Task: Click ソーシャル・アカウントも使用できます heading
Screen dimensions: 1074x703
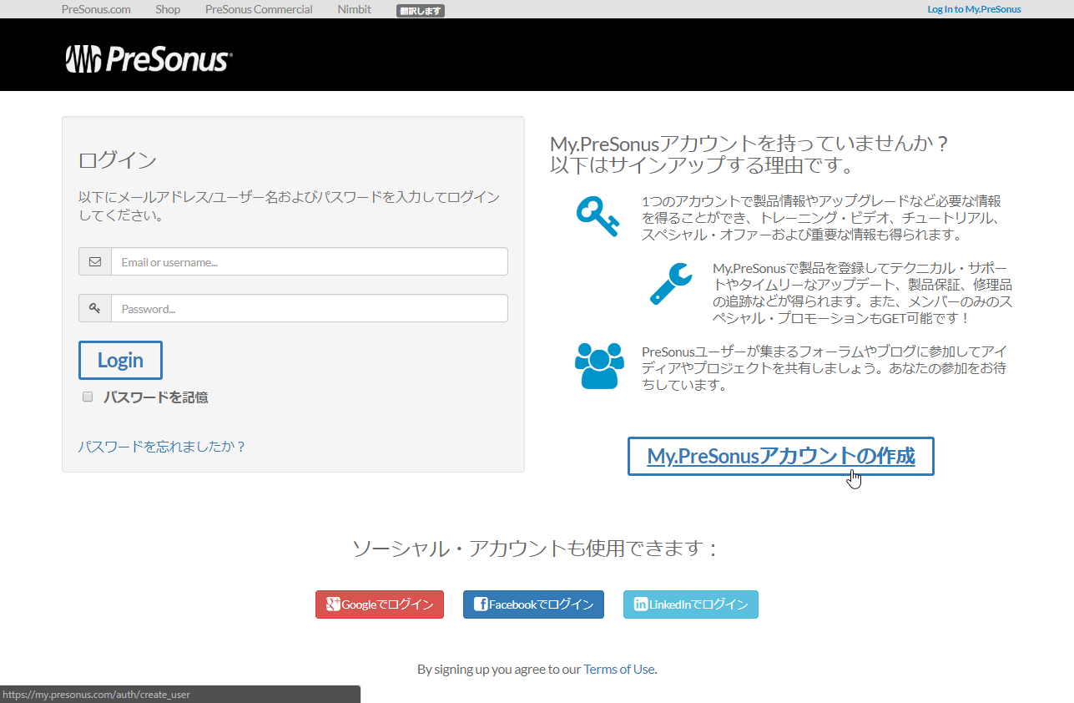Action: (536, 549)
